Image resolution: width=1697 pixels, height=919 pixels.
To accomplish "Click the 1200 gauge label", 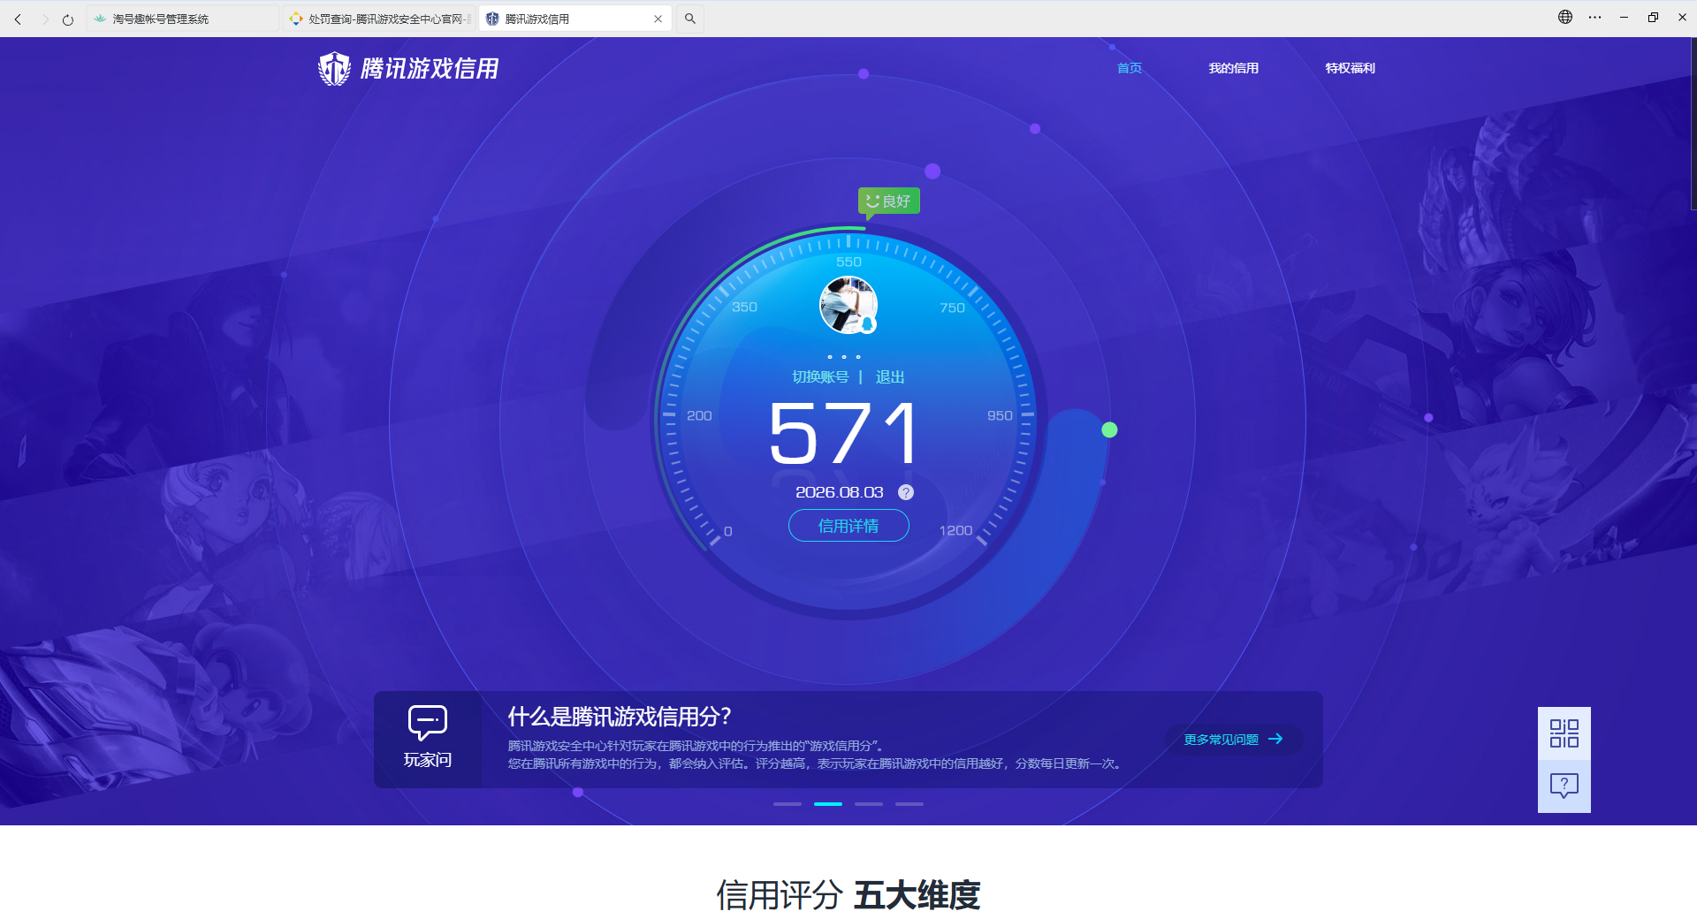I will 955,530.
